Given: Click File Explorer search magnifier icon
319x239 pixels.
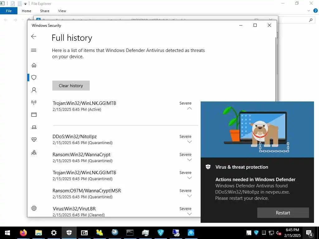Looking at the screenshot, I should click(311, 20).
